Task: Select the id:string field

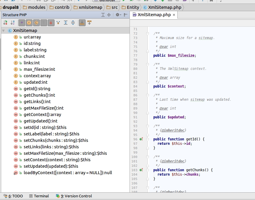Action: (32, 43)
